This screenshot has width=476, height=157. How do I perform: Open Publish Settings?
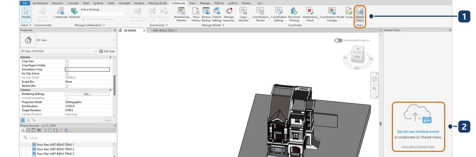pos(217,14)
